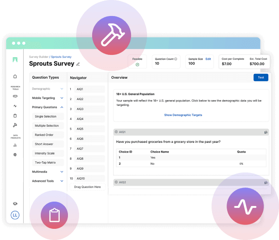Image resolution: width=279 pixels, height=240 pixels.
Task: Click 18+ U.S. General Population heading
Action: 135,94
